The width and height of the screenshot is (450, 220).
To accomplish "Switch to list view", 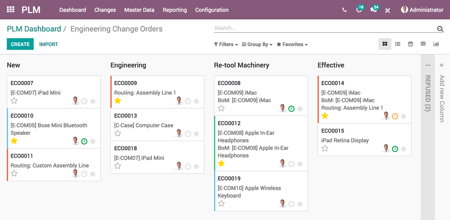I will 397,44.
